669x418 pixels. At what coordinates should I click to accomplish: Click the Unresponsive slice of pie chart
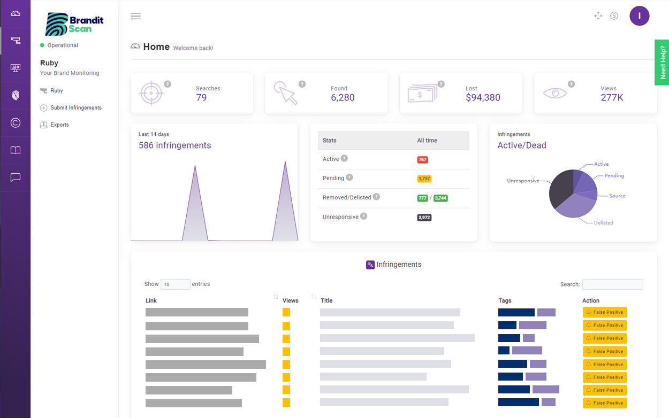[560, 190]
